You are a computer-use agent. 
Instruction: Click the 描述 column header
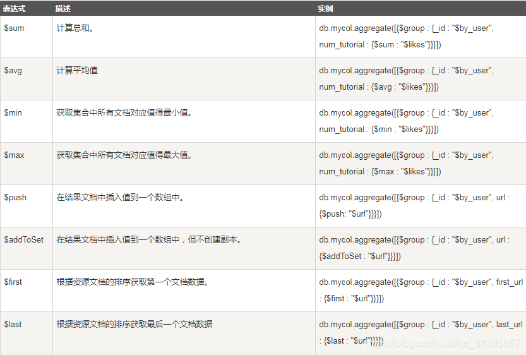63,8
